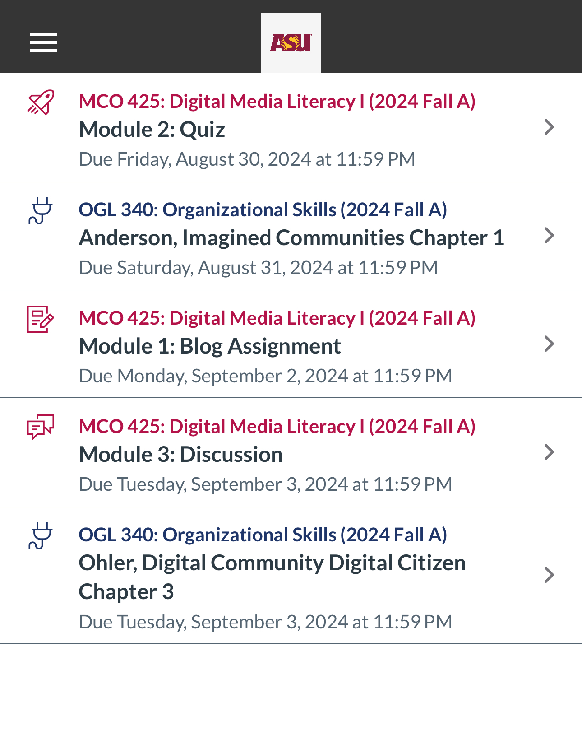Expand Module 1: Blog Assignment arrow
The image size is (582, 735).
point(549,344)
